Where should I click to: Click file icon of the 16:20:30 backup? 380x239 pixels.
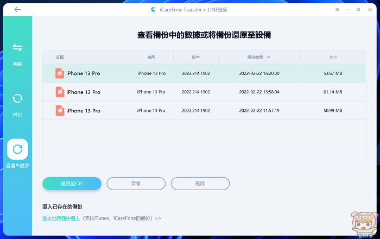[x=60, y=73]
